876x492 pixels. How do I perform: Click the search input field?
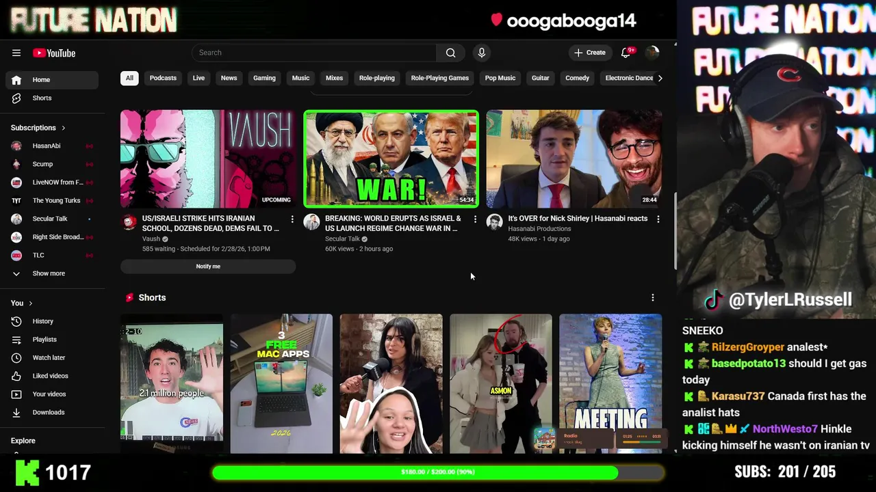click(x=314, y=53)
